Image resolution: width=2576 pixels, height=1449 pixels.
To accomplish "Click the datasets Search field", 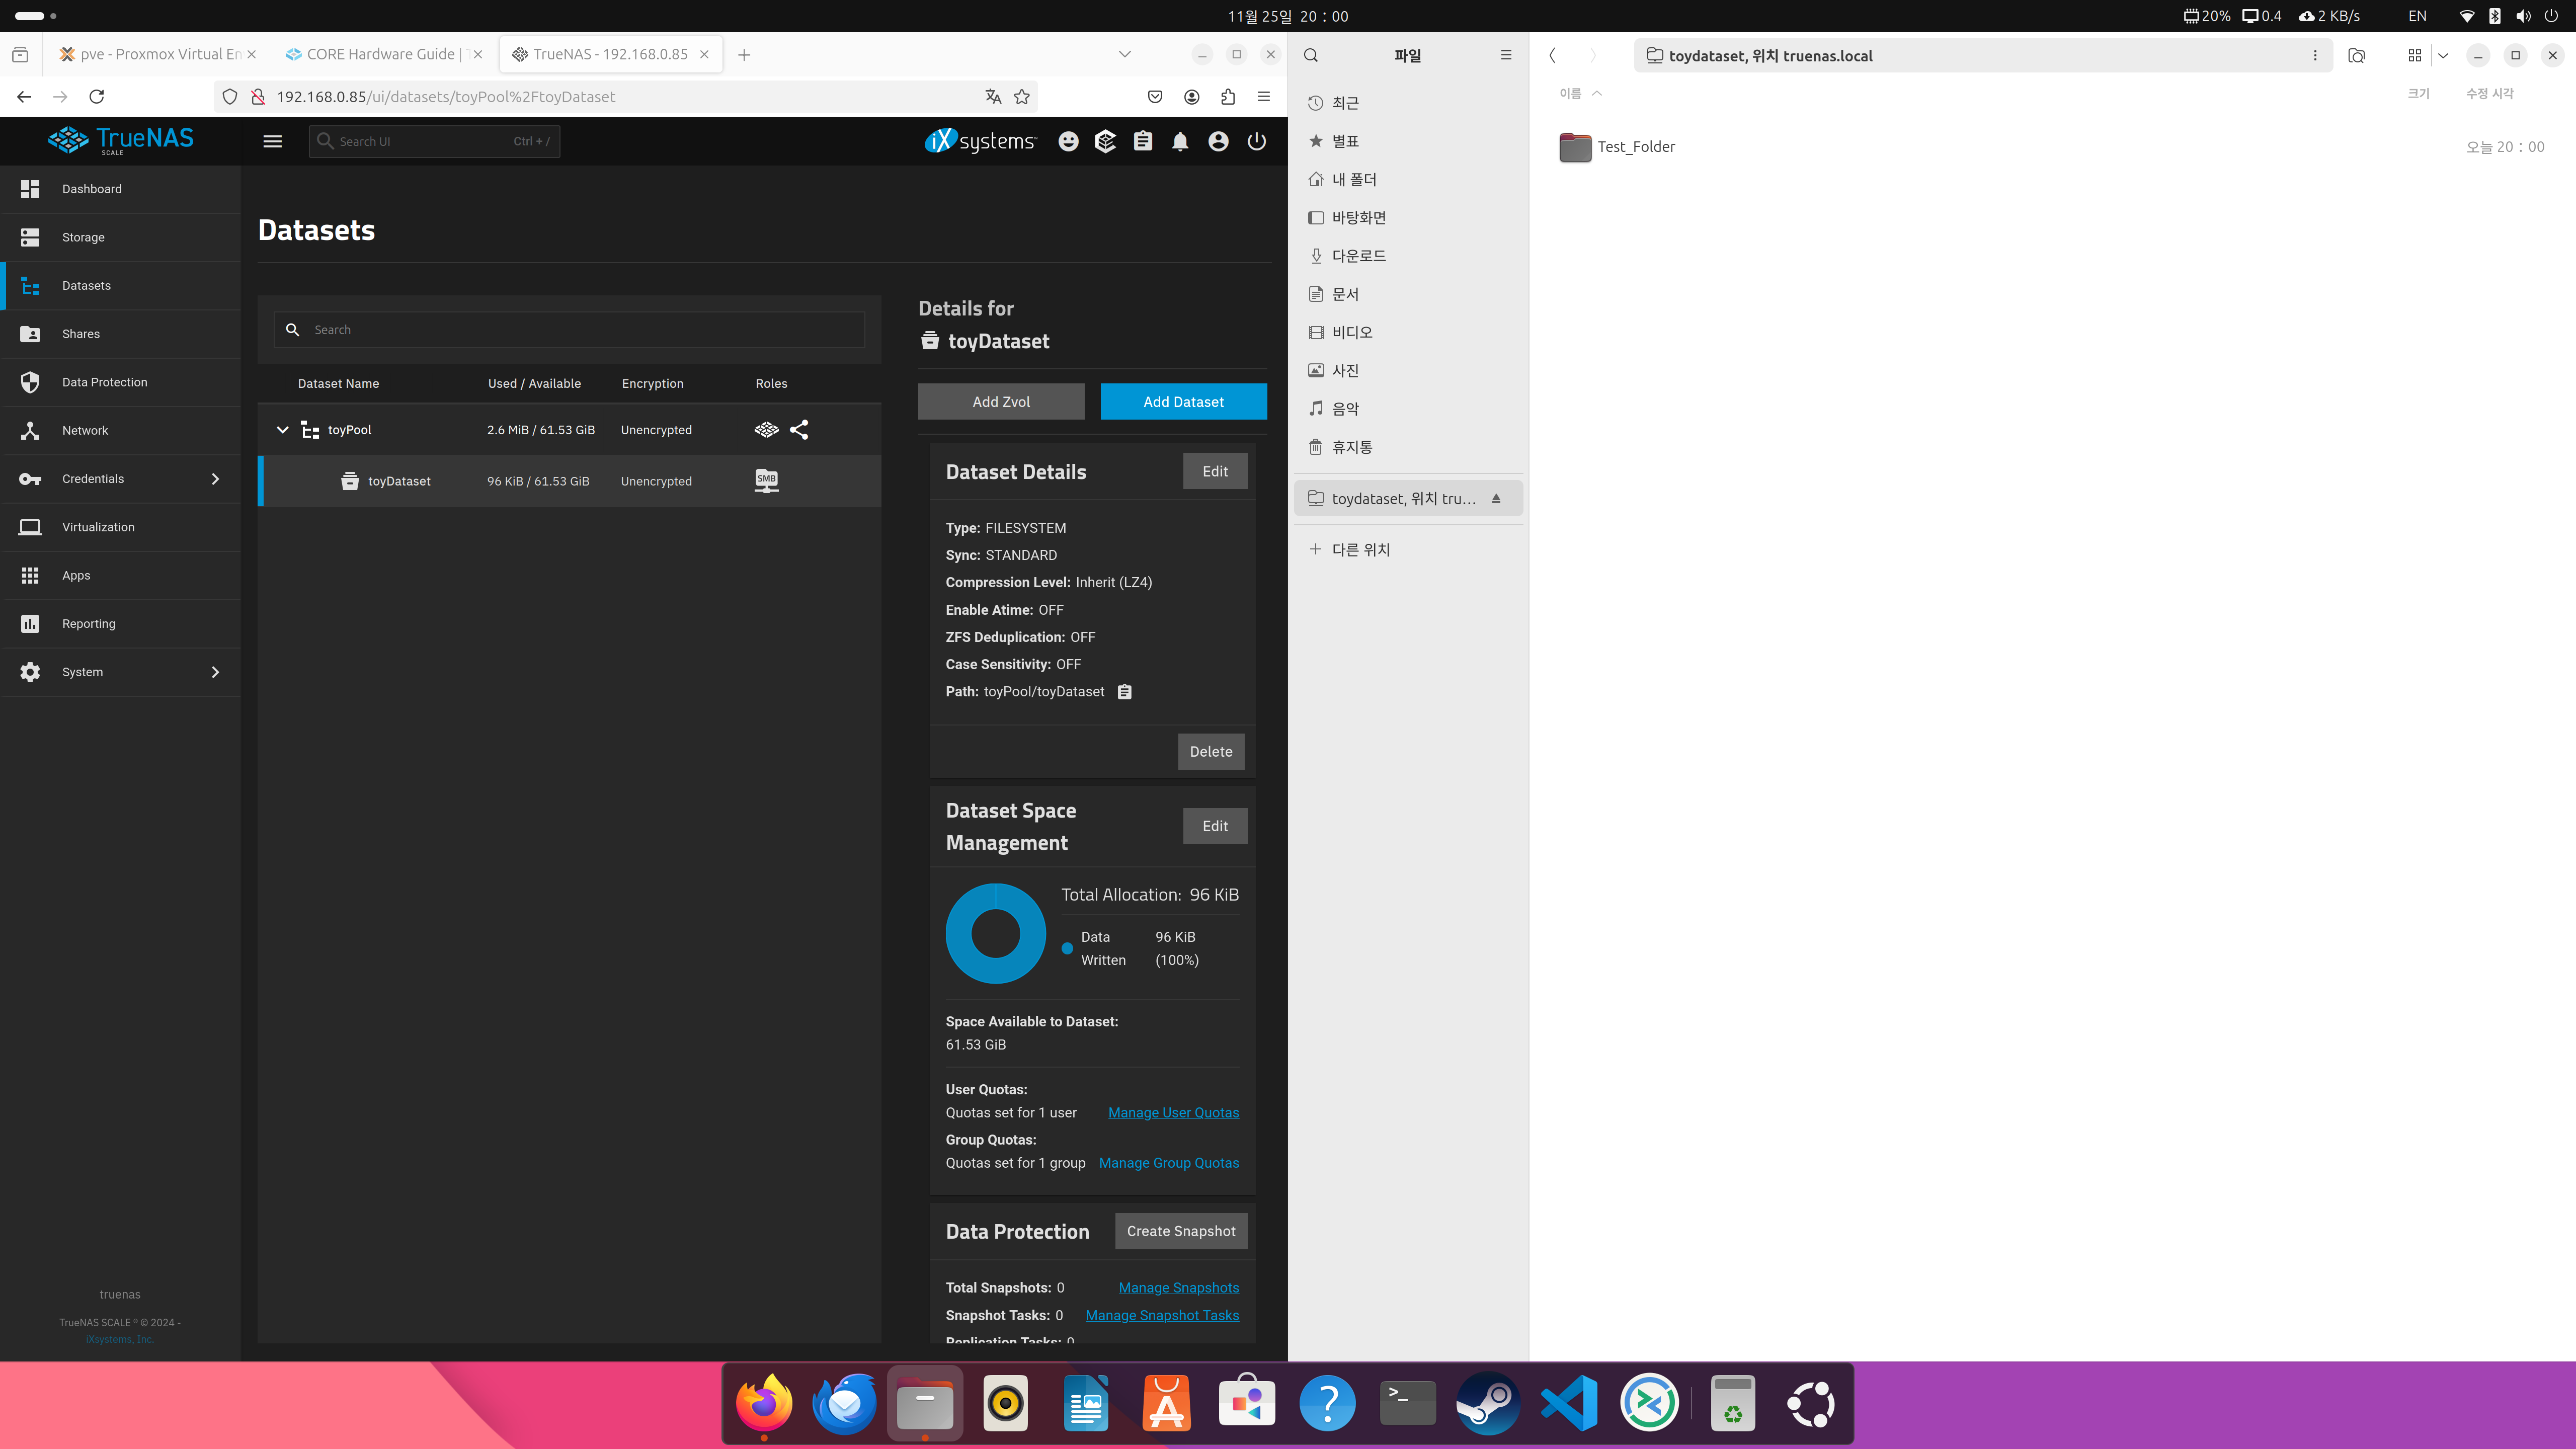I will coord(569,330).
